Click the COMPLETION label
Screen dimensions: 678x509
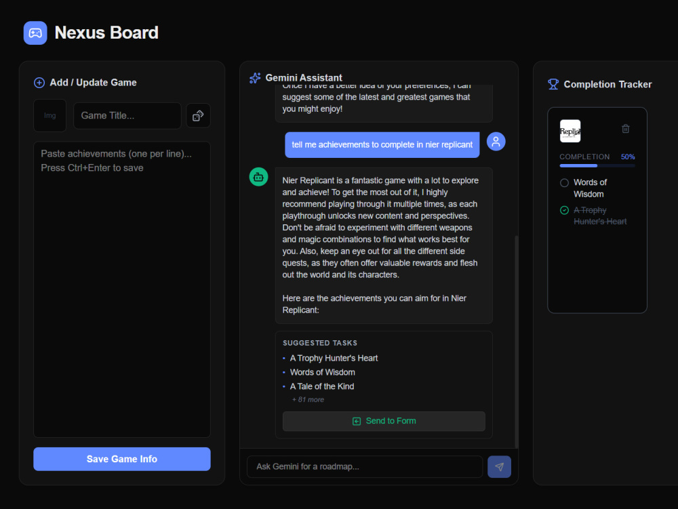coord(584,157)
